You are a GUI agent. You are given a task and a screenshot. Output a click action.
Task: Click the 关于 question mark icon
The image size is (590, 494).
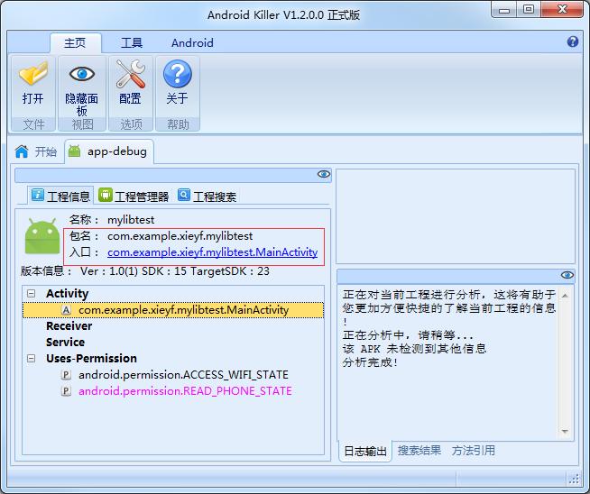click(x=177, y=74)
